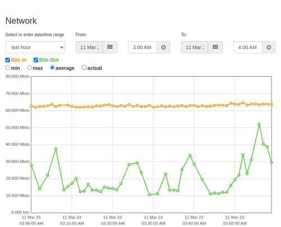The width and height of the screenshot is (281, 227).
Task: Open the From date calendar picker icon
Action: point(110,47)
